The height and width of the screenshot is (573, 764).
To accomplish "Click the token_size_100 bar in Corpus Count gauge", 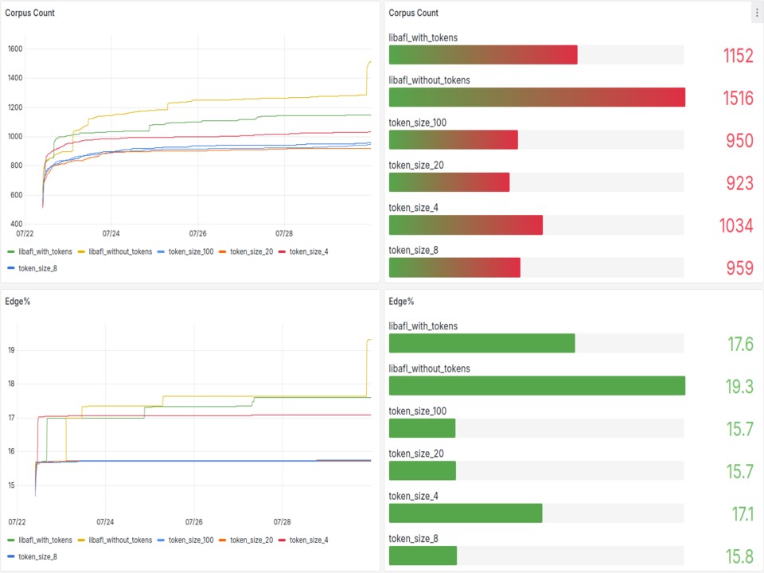I will click(453, 140).
